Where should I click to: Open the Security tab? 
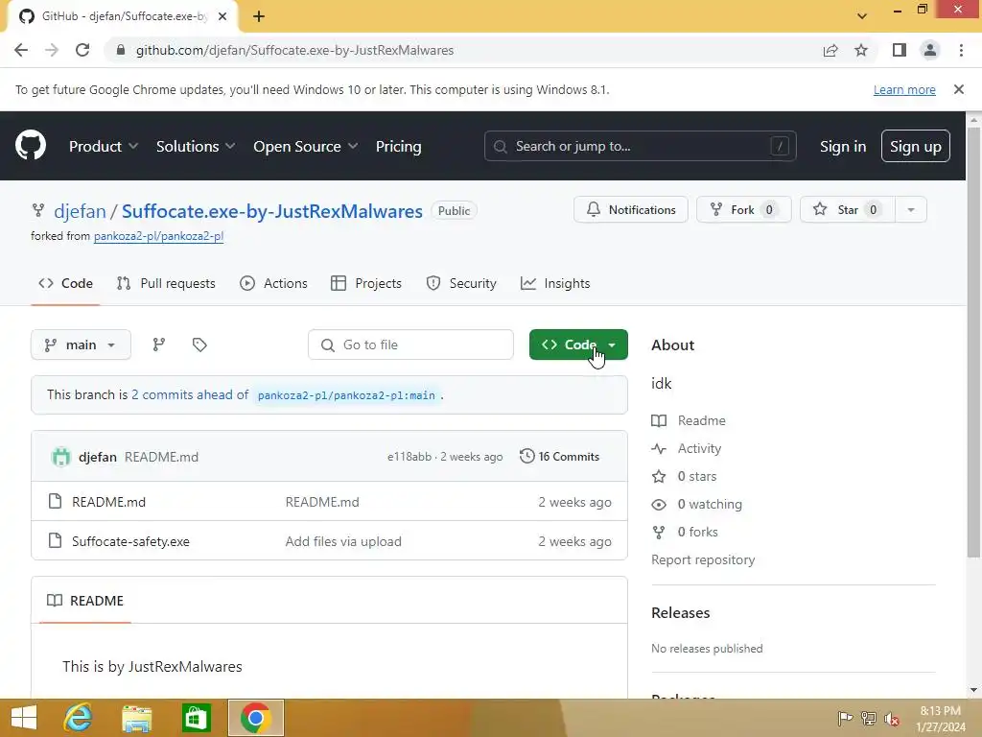click(461, 283)
